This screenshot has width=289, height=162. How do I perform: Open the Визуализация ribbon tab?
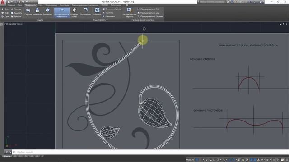tap(51, 5)
